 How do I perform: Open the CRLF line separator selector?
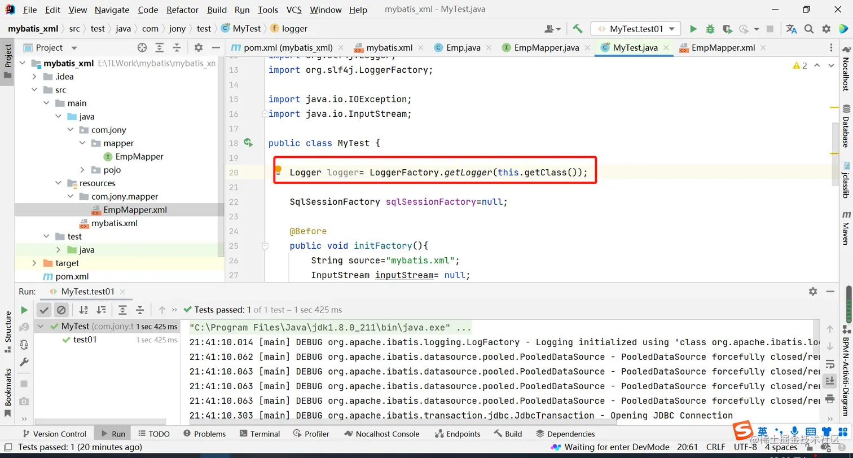716,447
